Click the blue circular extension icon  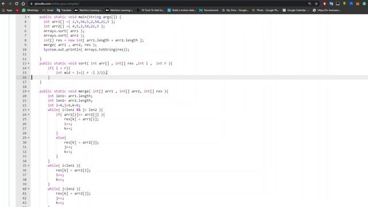click(351, 4)
